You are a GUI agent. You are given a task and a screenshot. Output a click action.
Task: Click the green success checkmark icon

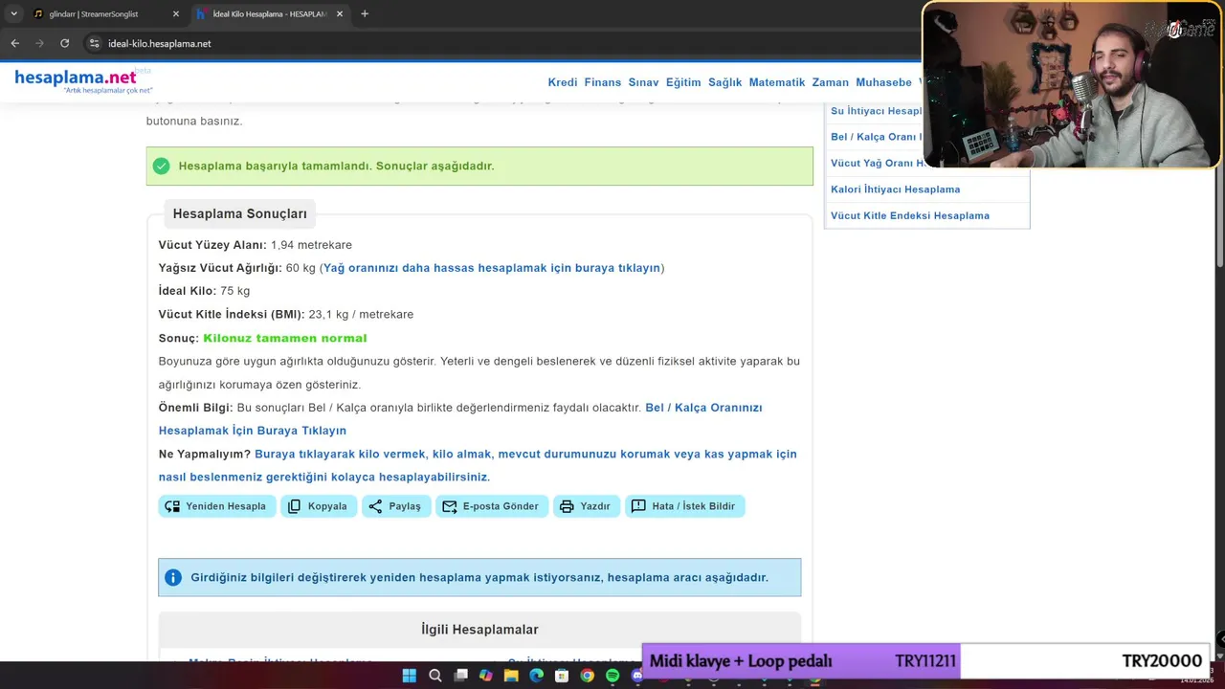161,166
